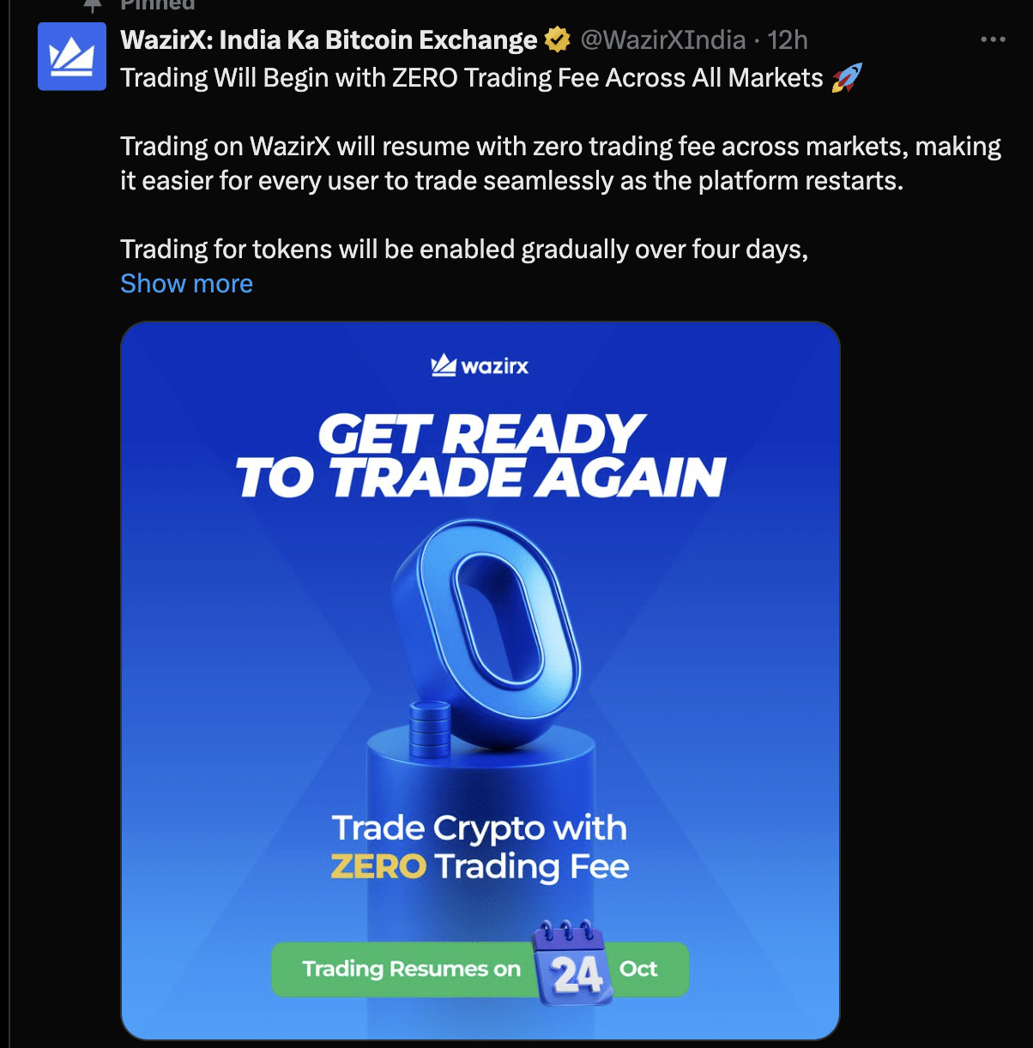The height and width of the screenshot is (1048, 1033).
Task: Click the gold verified badge
Action: pos(558,39)
